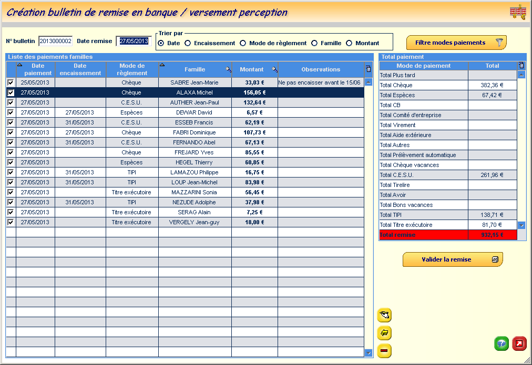Image resolution: width=532 pixels, height=365 pixels.
Task: Open the Filtre modes paiements filter
Action: [x=456, y=43]
